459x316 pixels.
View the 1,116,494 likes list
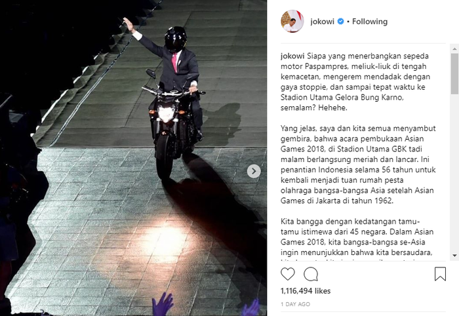point(306,291)
